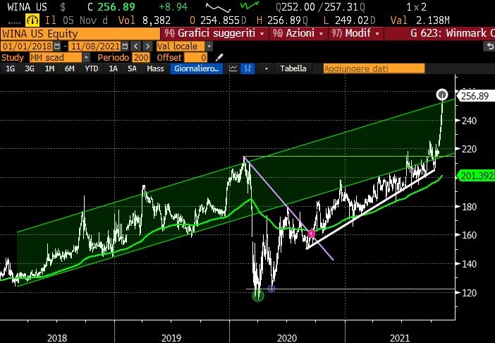Expand the Grafici suggeriti dropdown
Image resolution: width=495 pixels, height=343 pixels.
(262, 33)
